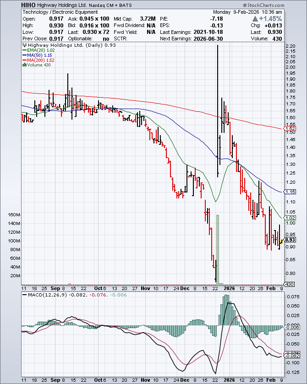
Task: Click the EPS value -0.13
Action: coord(216,26)
